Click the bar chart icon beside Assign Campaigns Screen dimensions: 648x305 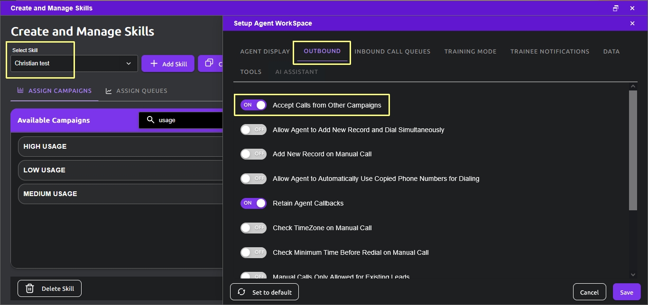click(20, 90)
